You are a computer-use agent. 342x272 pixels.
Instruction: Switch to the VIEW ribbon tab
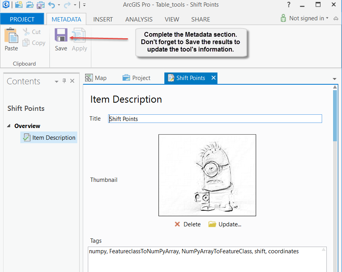pyautogui.click(x=172, y=19)
